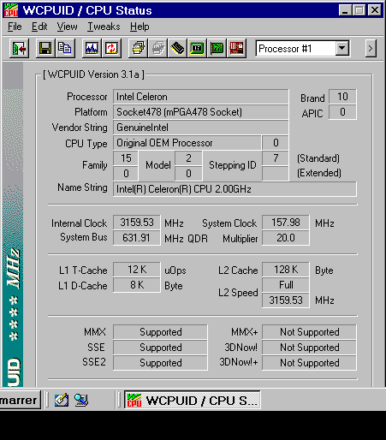Click the yellow stacked windows icon
This screenshot has height=440, width=386.
click(x=139, y=49)
